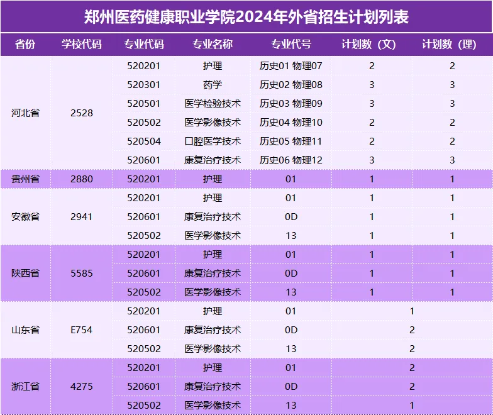Viewport: 493px width, 415px height.
Task: Click 专业代号 01 in the 贵州省 row
Action: 291,179
